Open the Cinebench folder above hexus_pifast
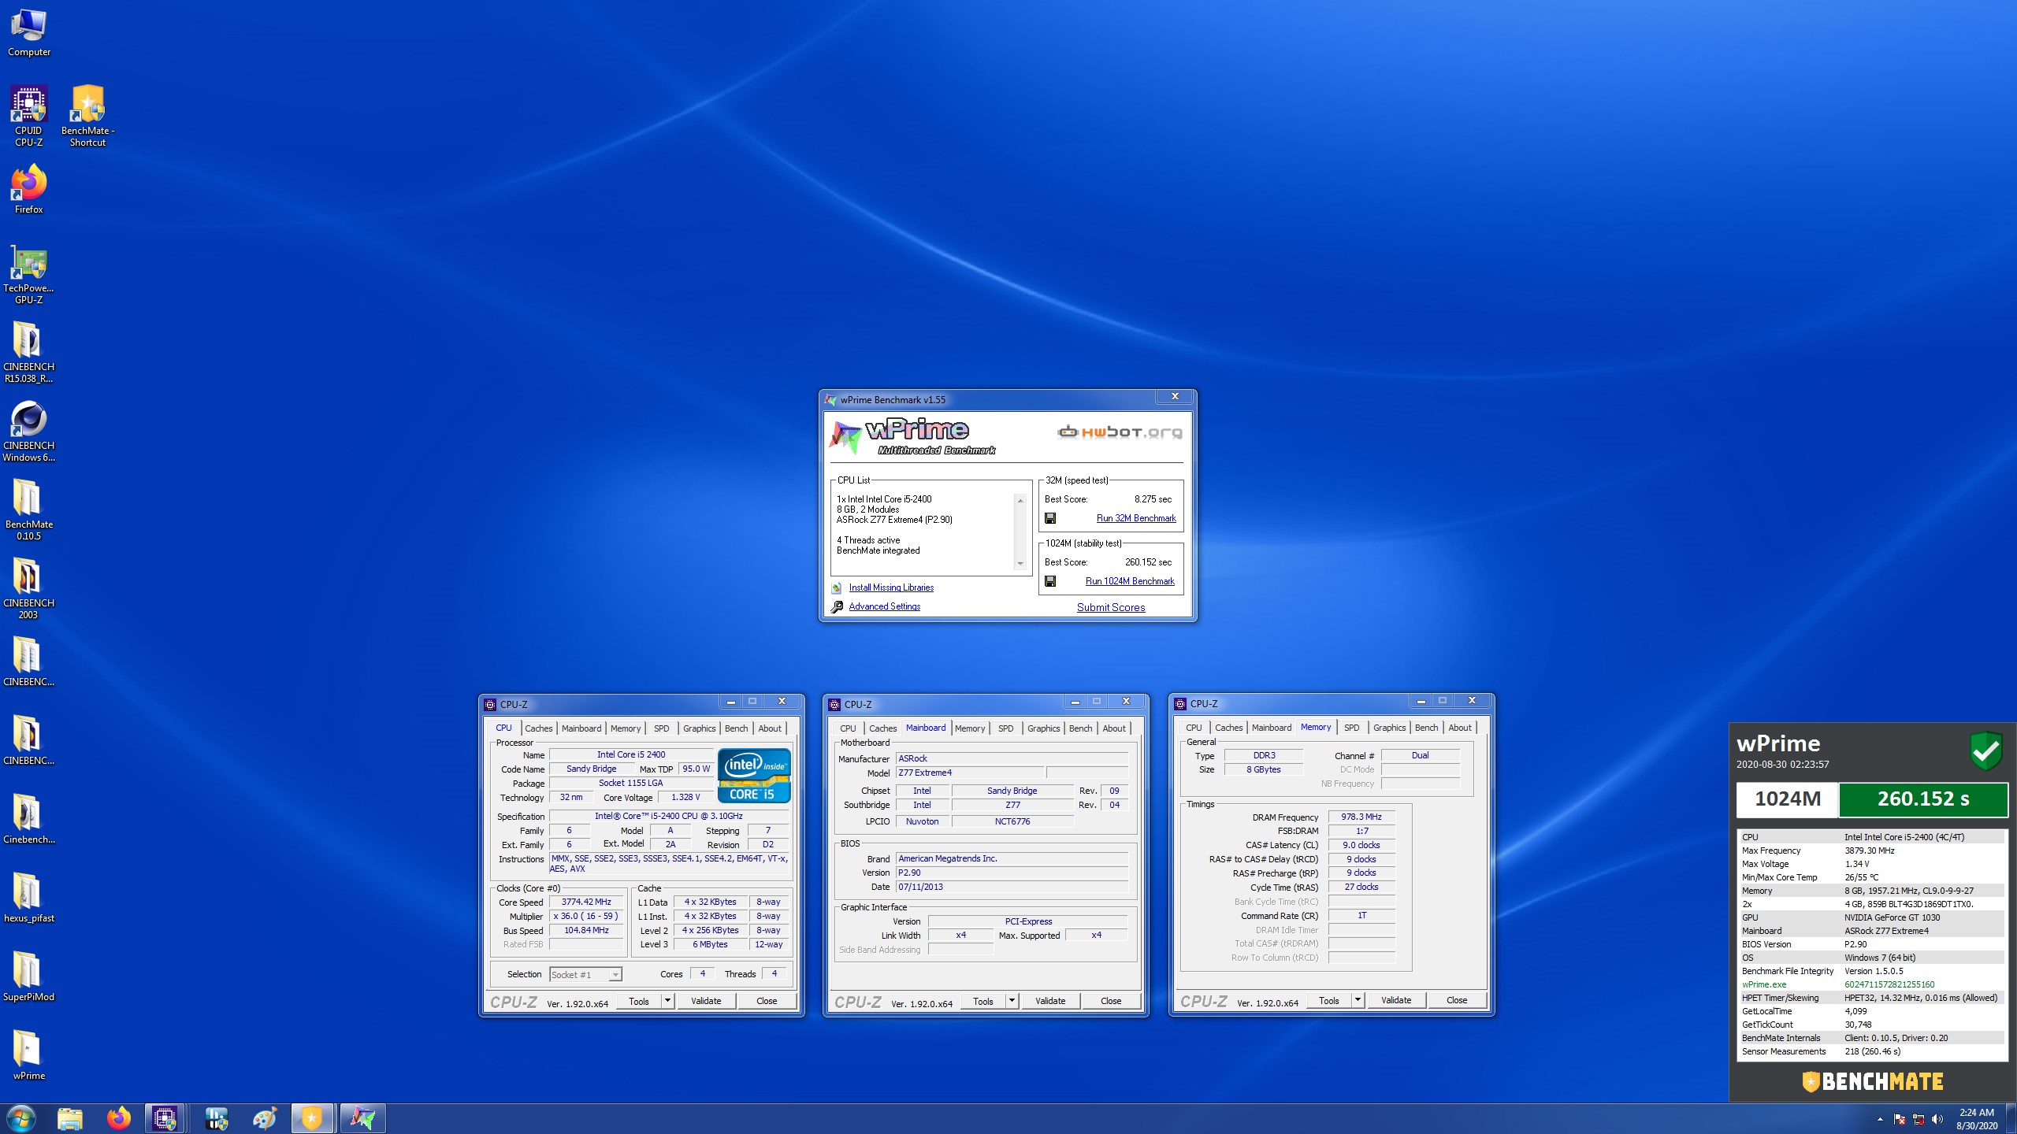Viewport: 2017px width, 1134px height. click(x=29, y=820)
